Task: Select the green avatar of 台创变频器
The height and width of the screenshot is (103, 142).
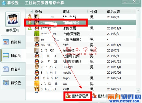Action: [37, 34]
